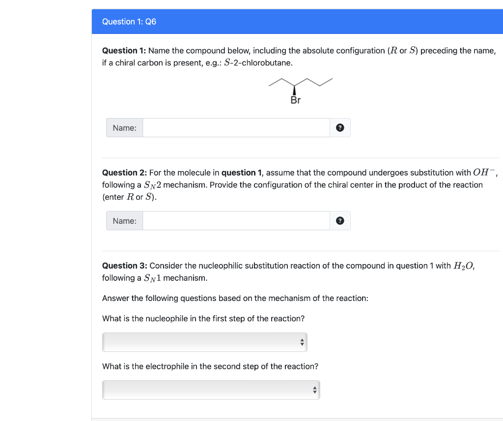
Task: Click the up arrow on the nucleophile dropdown stepper
Action: (302, 340)
